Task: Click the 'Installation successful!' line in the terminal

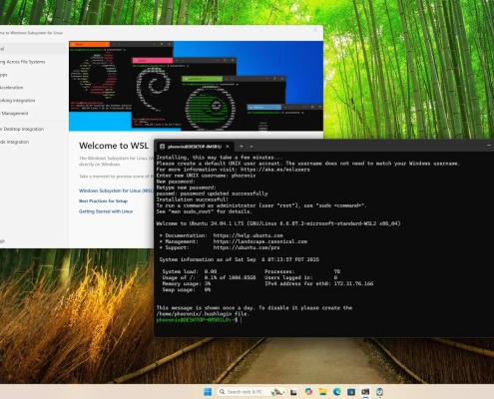Action: tap(193, 199)
